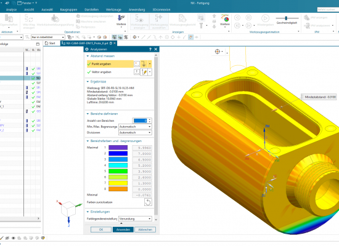
Task: Click Anzahl von Bereichen stepper arrows
Action: 150,121
